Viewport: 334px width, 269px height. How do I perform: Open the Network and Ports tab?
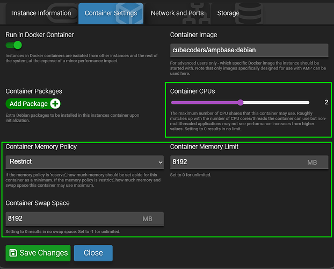pyautogui.click(x=177, y=13)
